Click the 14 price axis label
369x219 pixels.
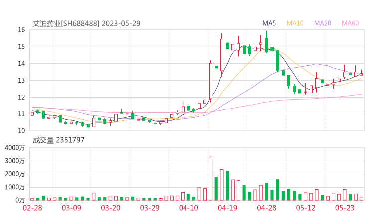pyautogui.click(x=21, y=63)
